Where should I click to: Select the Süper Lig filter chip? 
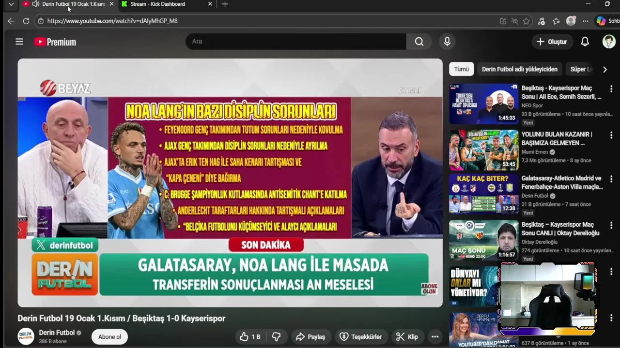(x=581, y=69)
